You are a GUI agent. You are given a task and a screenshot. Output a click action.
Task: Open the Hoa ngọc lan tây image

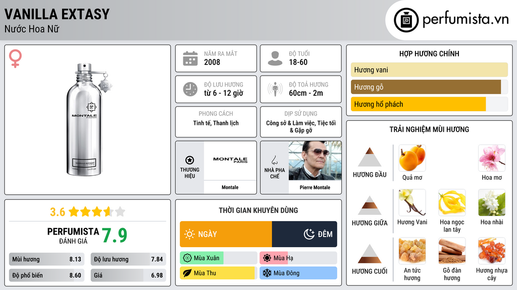[x=452, y=202]
